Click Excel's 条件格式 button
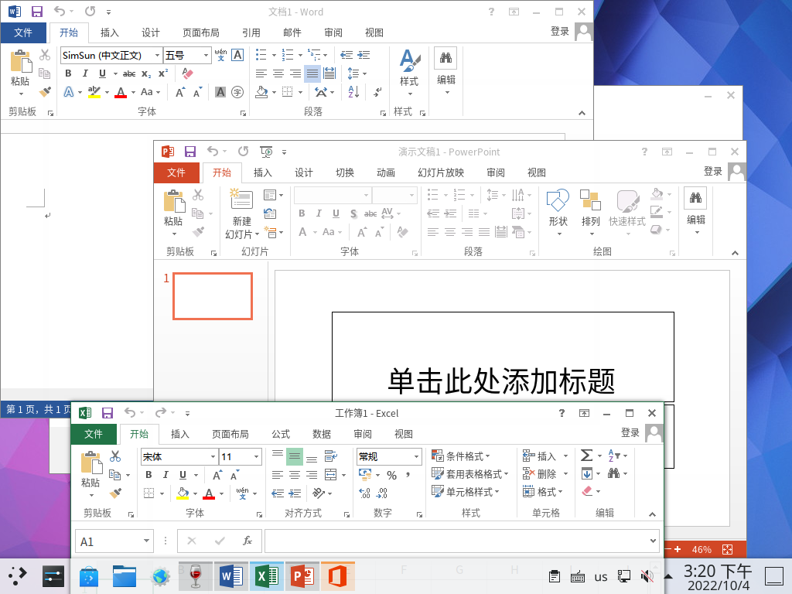Image resolution: width=792 pixels, height=594 pixels. click(x=460, y=456)
